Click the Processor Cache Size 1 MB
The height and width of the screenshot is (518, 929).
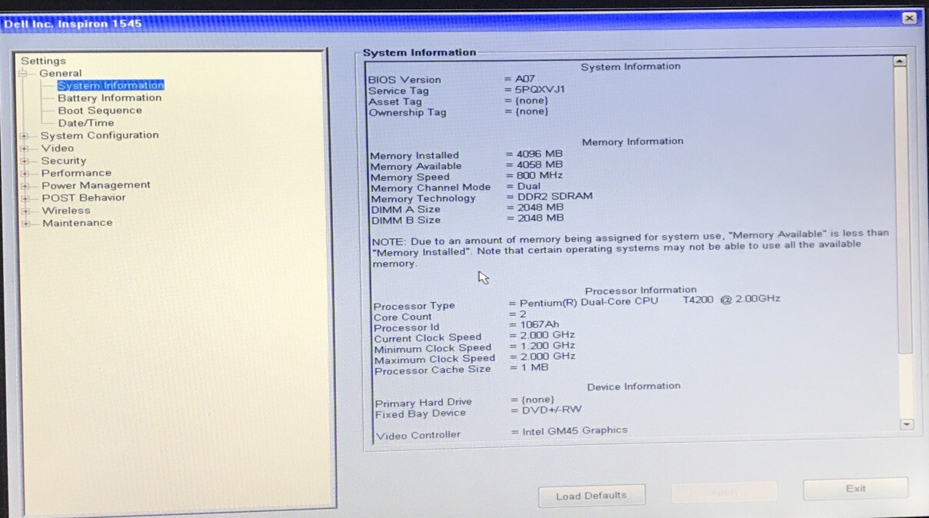534,367
